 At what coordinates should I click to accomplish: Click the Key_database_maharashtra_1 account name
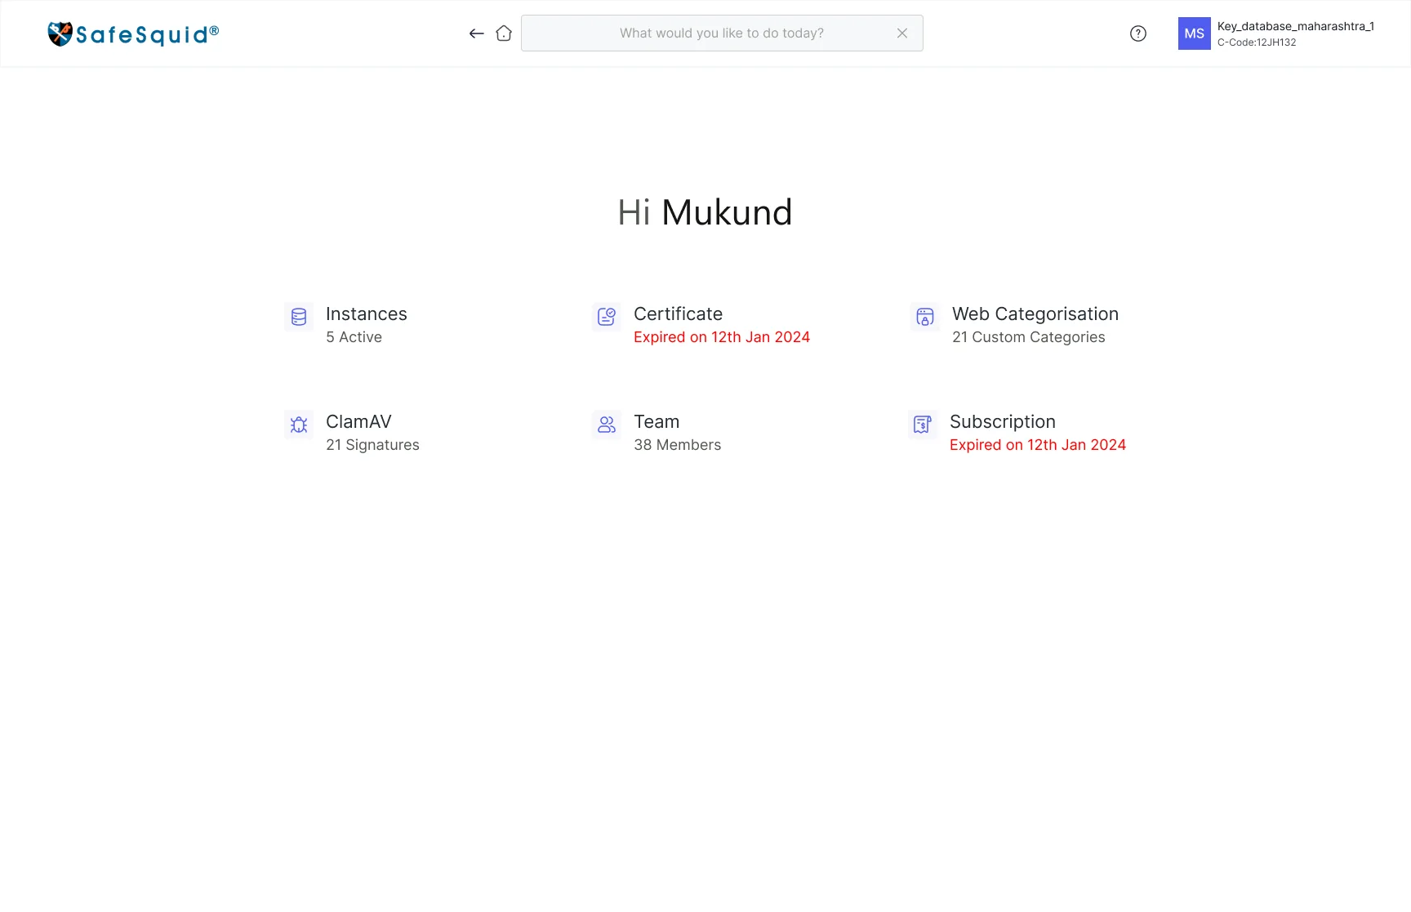[1296, 26]
